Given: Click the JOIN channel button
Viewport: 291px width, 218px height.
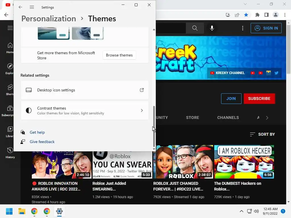Looking at the screenshot, I should coord(231,98).
